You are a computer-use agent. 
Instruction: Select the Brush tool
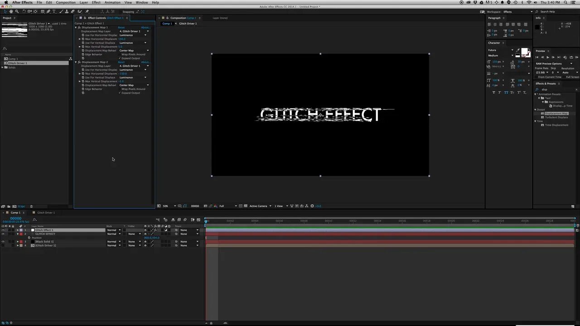coord(61,12)
